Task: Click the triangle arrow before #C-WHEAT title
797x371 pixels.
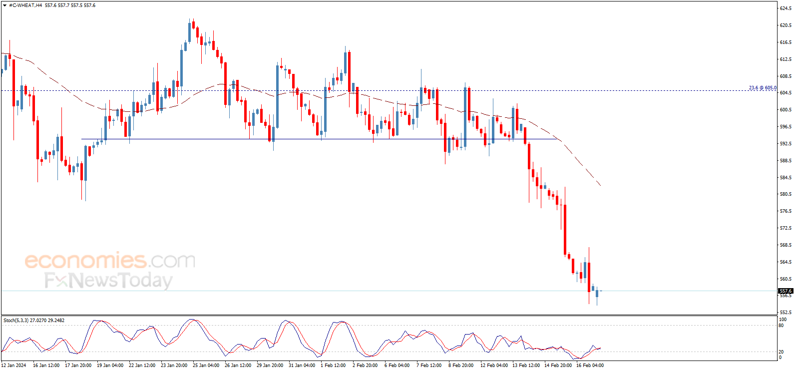Action: [x=5, y=5]
